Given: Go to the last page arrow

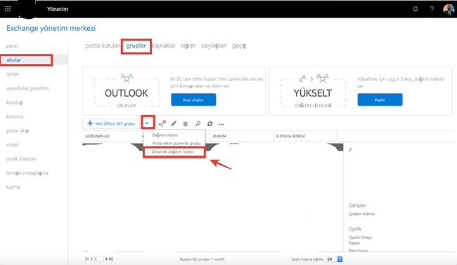Looking at the screenshot, I should tap(111, 259).
